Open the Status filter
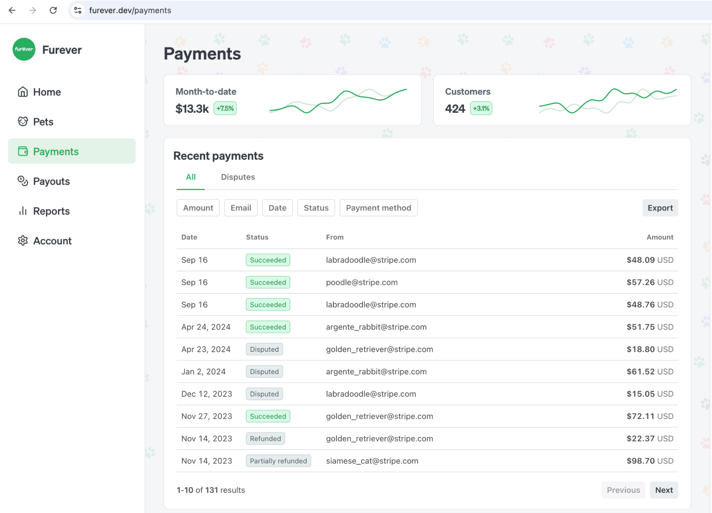The image size is (712, 513). pyautogui.click(x=316, y=208)
